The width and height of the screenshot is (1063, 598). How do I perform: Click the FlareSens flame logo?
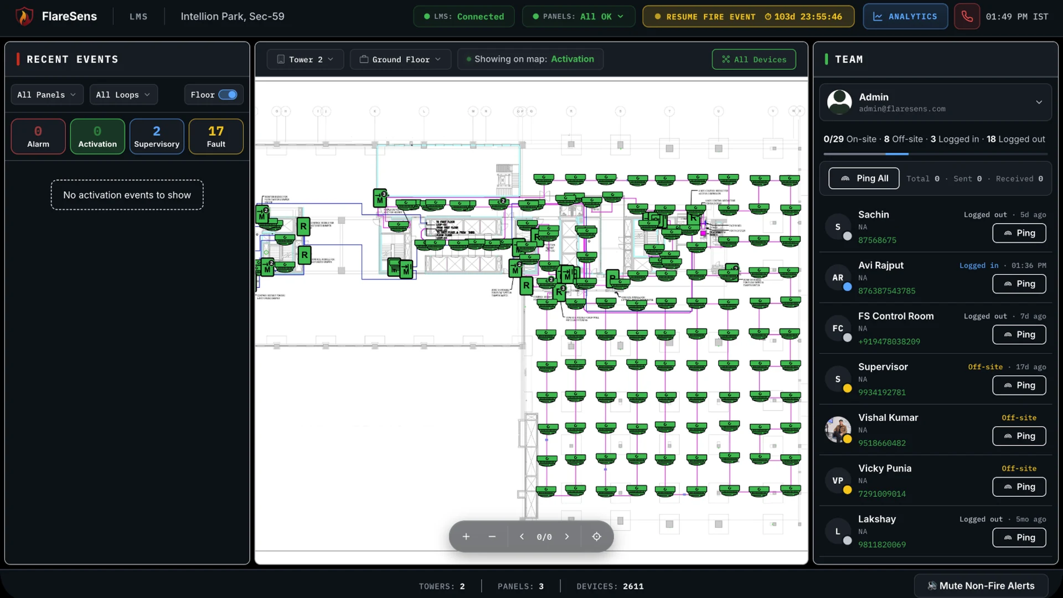pos(24,16)
